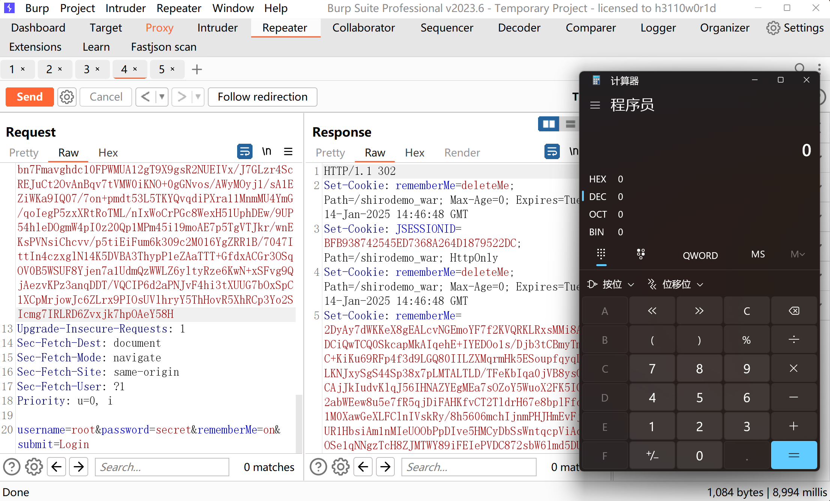
Task: Go to previous request in history
Action: tap(146, 97)
